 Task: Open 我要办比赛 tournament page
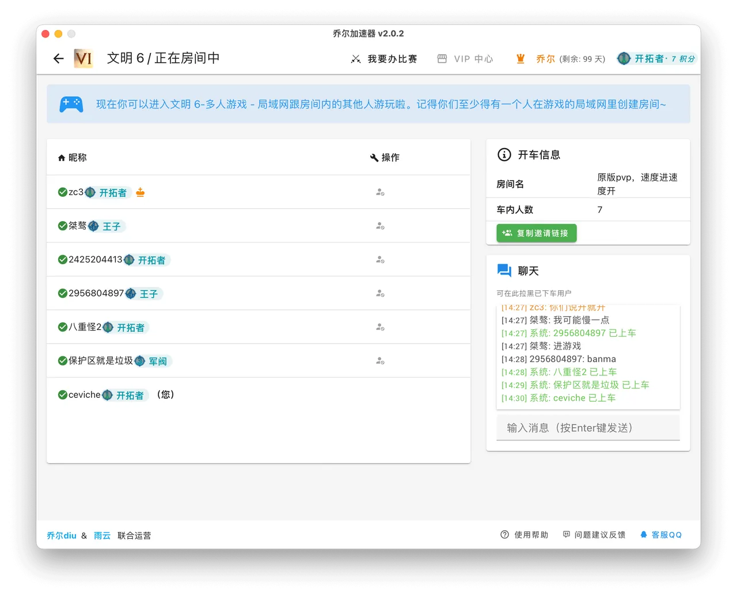tap(384, 59)
